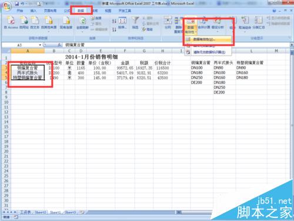Screen dimensions: 294x221
Task: Open the round Office button menu
Action: pyautogui.click(x=7, y=6)
